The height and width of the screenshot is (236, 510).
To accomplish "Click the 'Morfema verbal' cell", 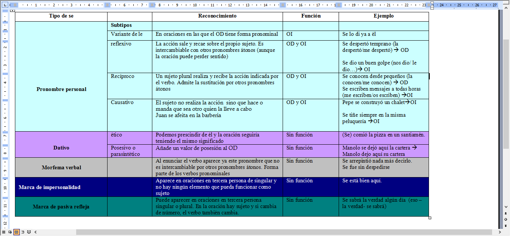I will pyautogui.click(x=61, y=167).
